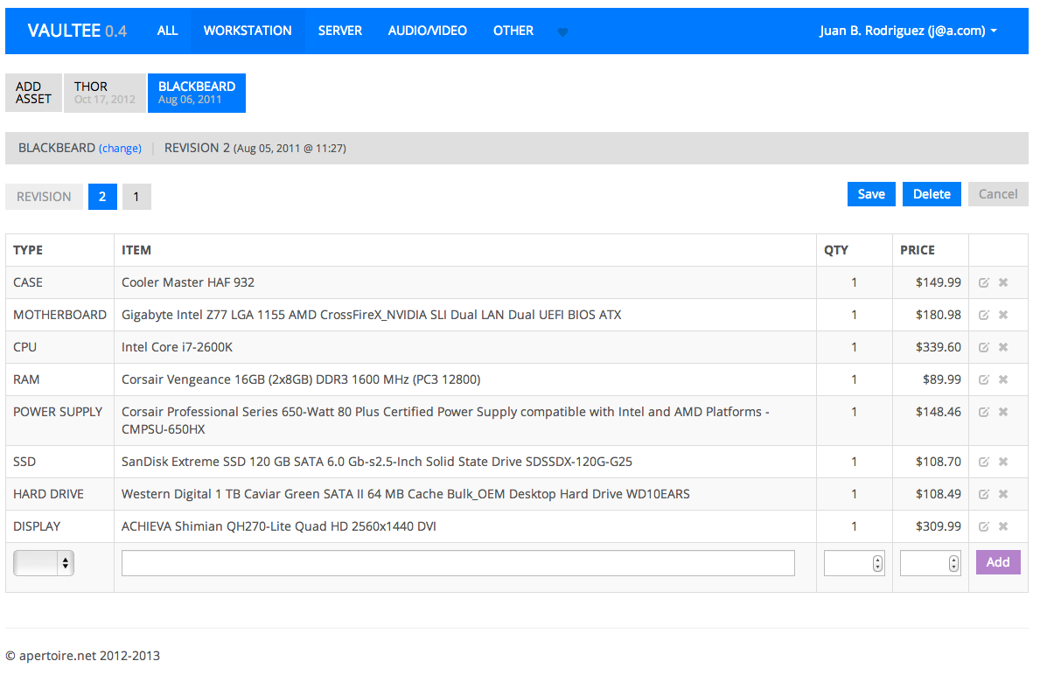This screenshot has width=1040, height=682.
Task: Delete the DISPLAY row item
Action: point(1003,527)
